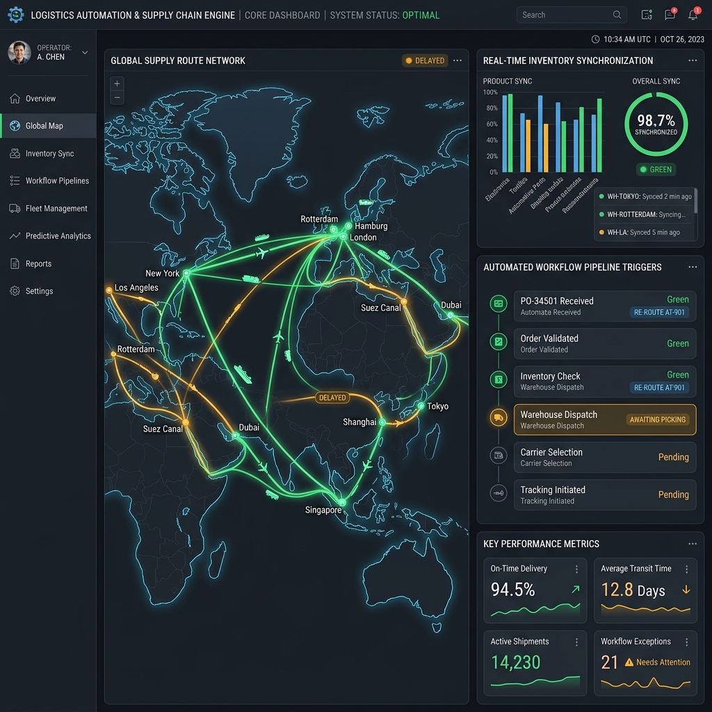Select Global Map in the sidebar
This screenshot has height=712, width=712.
click(x=48, y=126)
